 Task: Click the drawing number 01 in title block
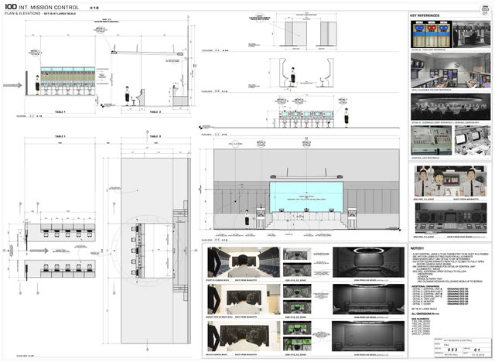tap(477, 350)
